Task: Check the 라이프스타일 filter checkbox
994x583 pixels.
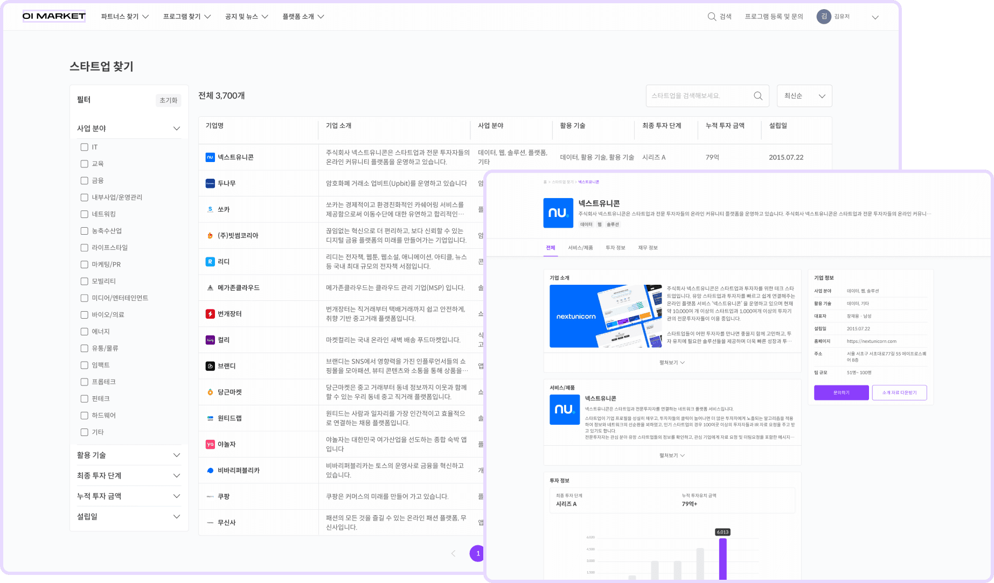Action: click(x=84, y=248)
